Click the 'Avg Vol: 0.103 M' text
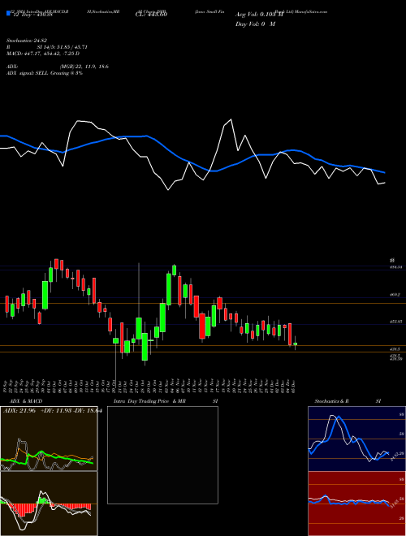This screenshot has height=536, width=406. tap(259, 15)
